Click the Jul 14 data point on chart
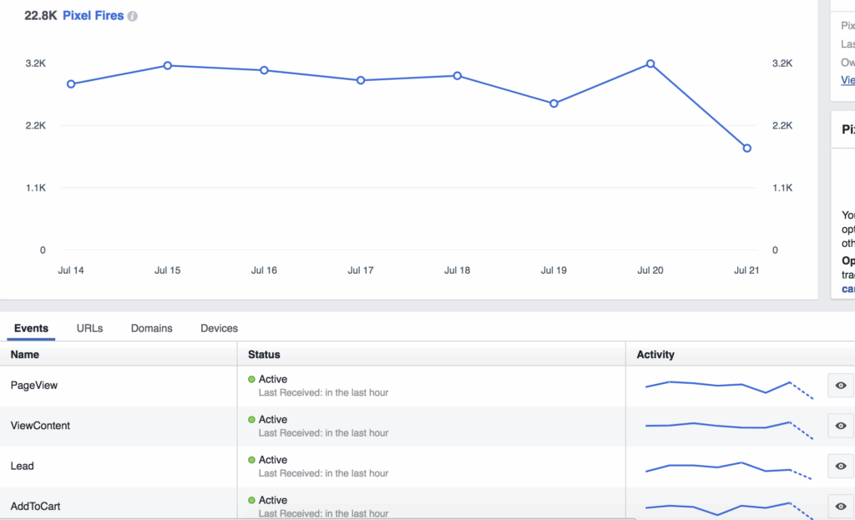Screen dimensions: 855x520 [x=71, y=84]
